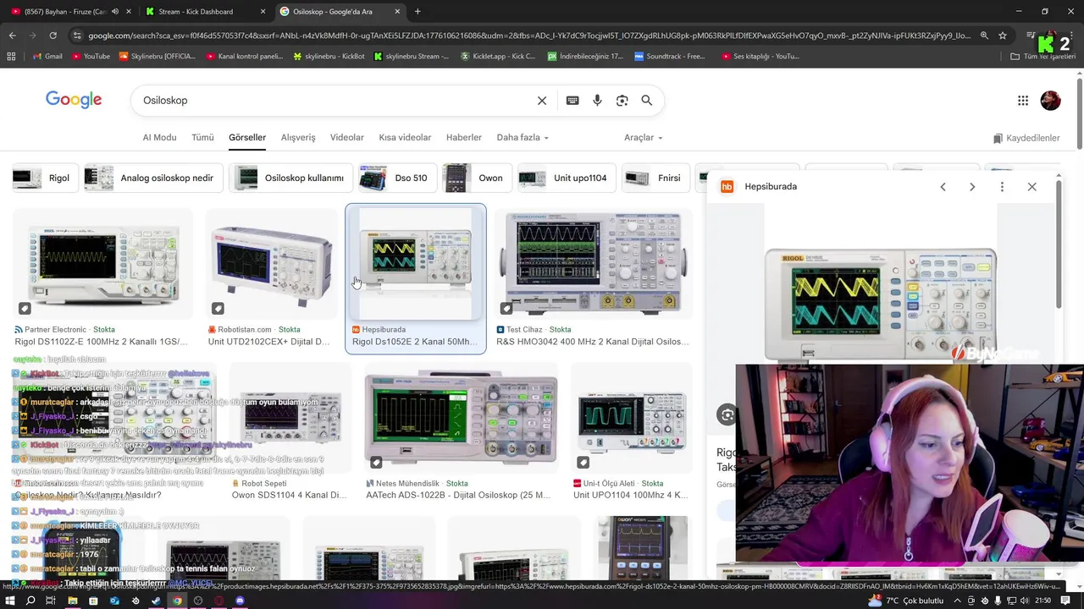Image resolution: width=1084 pixels, height=609 pixels.
Task: Open Unit UTD2102CEX+ Robotistan image
Action: (271, 264)
